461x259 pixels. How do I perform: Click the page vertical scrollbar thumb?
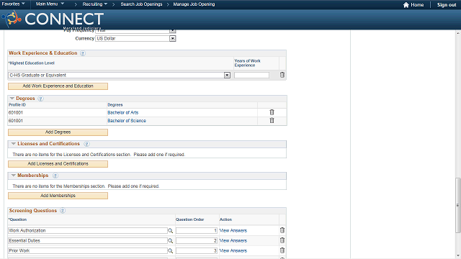(458, 205)
